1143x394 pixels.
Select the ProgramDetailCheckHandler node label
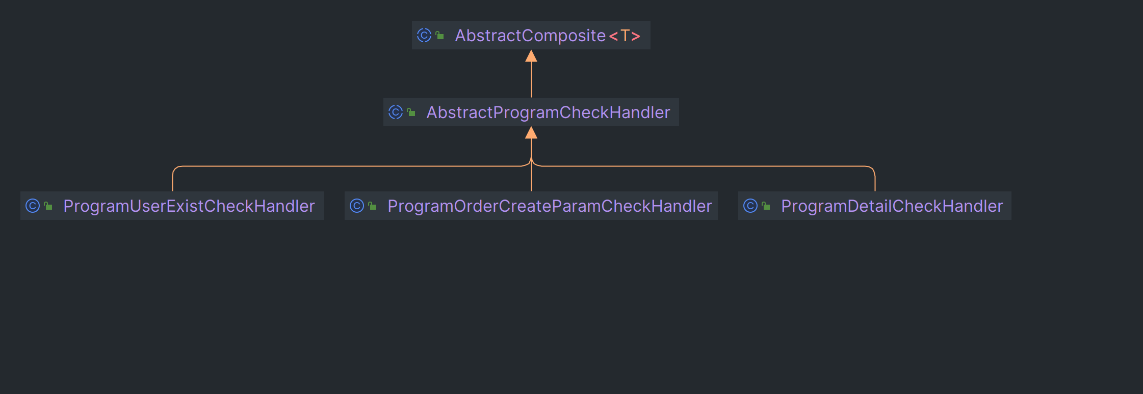click(x=892, y=206)
